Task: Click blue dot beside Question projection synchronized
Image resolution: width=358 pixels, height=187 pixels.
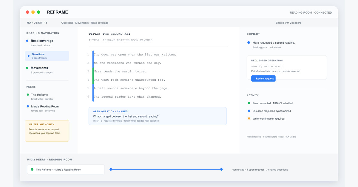Action: pos(249,111)
